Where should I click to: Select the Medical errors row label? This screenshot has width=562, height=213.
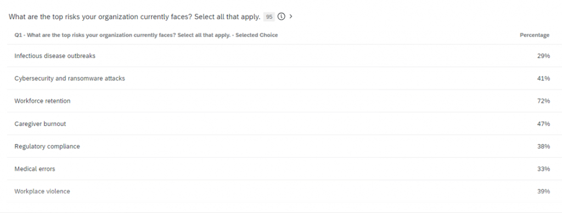(x=35, y=169)
